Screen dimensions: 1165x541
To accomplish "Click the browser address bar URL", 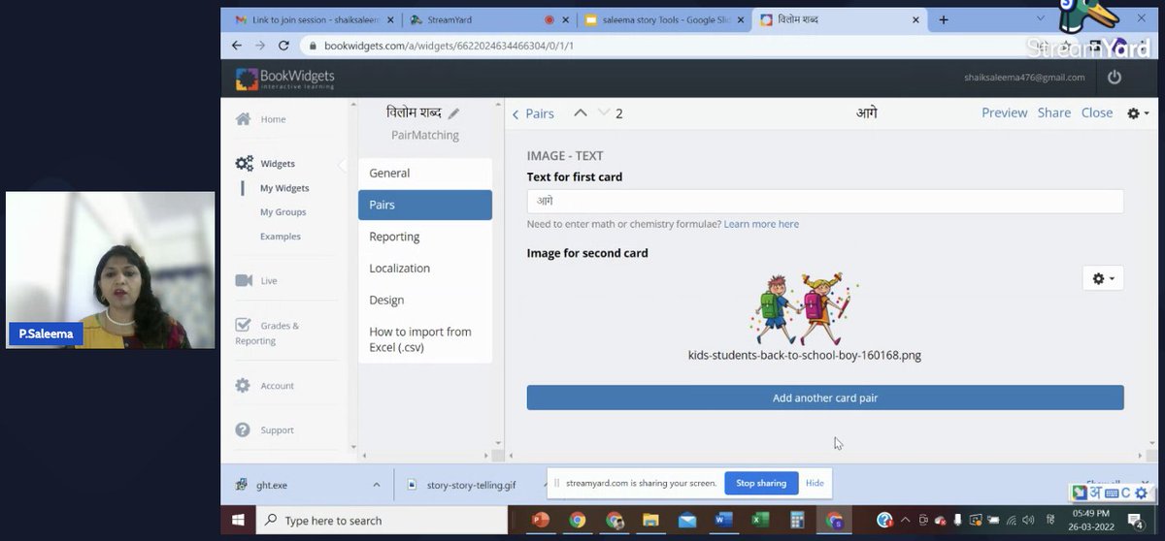I will (449, 46).
